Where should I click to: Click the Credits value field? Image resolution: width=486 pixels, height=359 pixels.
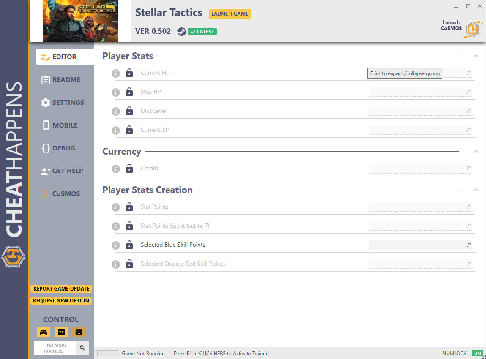pos(420,169)
